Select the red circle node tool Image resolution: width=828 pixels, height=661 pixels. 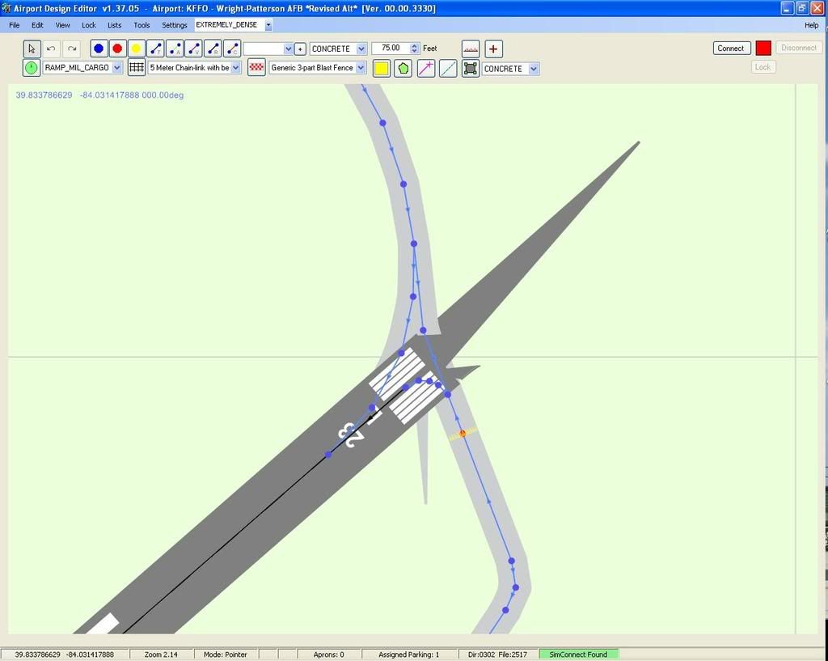click(117, 49)
